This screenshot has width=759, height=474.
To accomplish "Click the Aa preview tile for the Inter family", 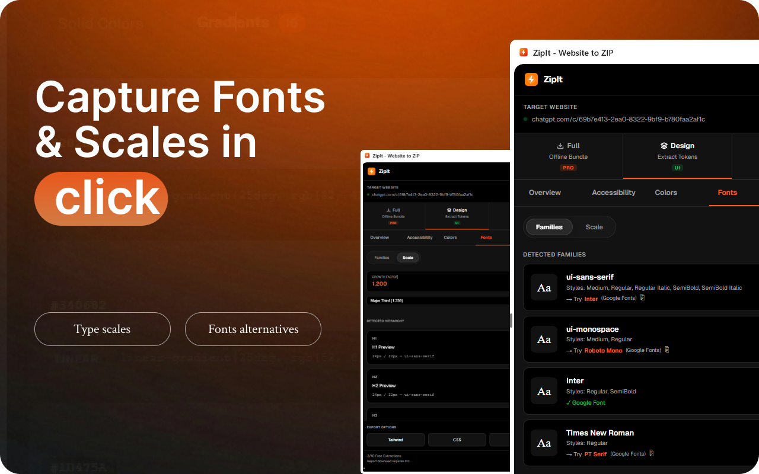I will pyautogui.click(x=544, y=391).
